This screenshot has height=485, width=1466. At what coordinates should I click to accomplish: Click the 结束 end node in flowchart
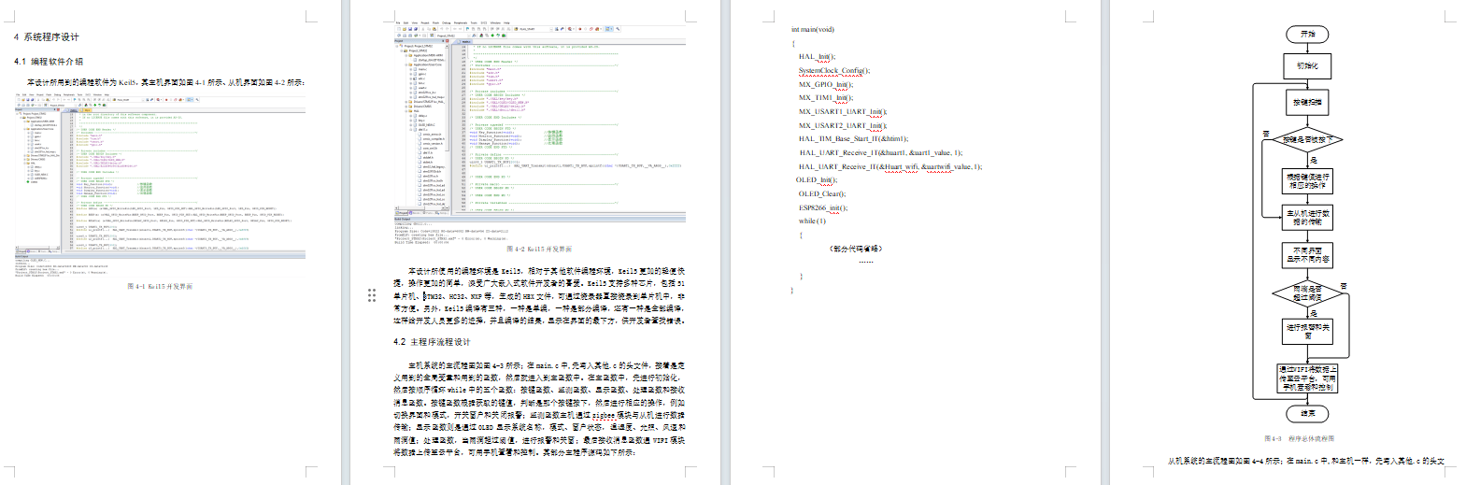pyautogui.click(x=1307, y=412)
